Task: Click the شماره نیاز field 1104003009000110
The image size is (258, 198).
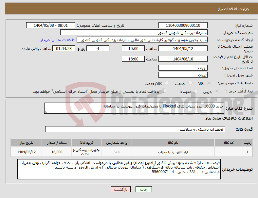Action: point(183,25)
